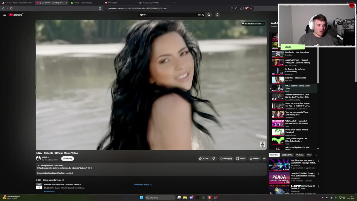Click the search magnifier button
357x201 pixels.
(x=209, y=15)
